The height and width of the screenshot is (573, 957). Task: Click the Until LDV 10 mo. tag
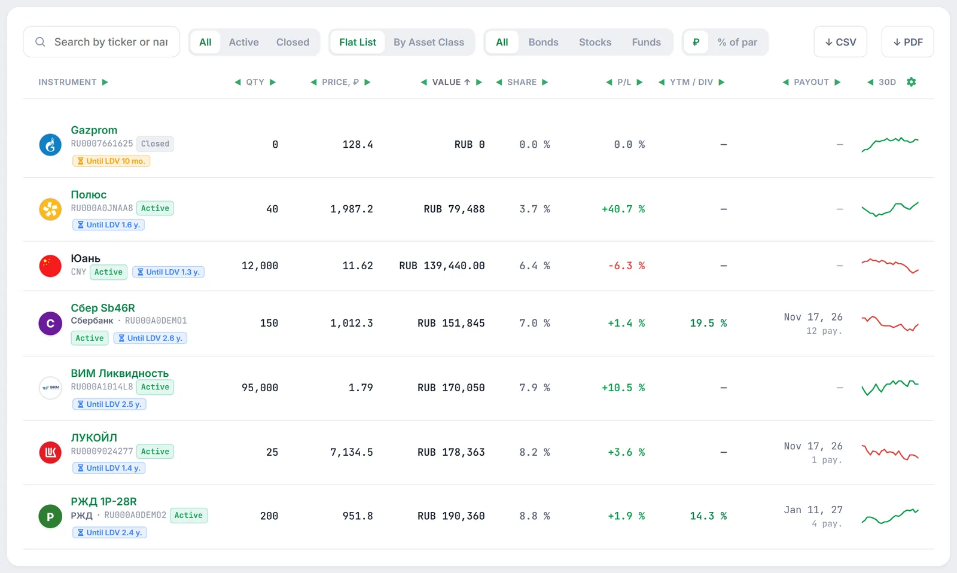click(x=111, y=161)
